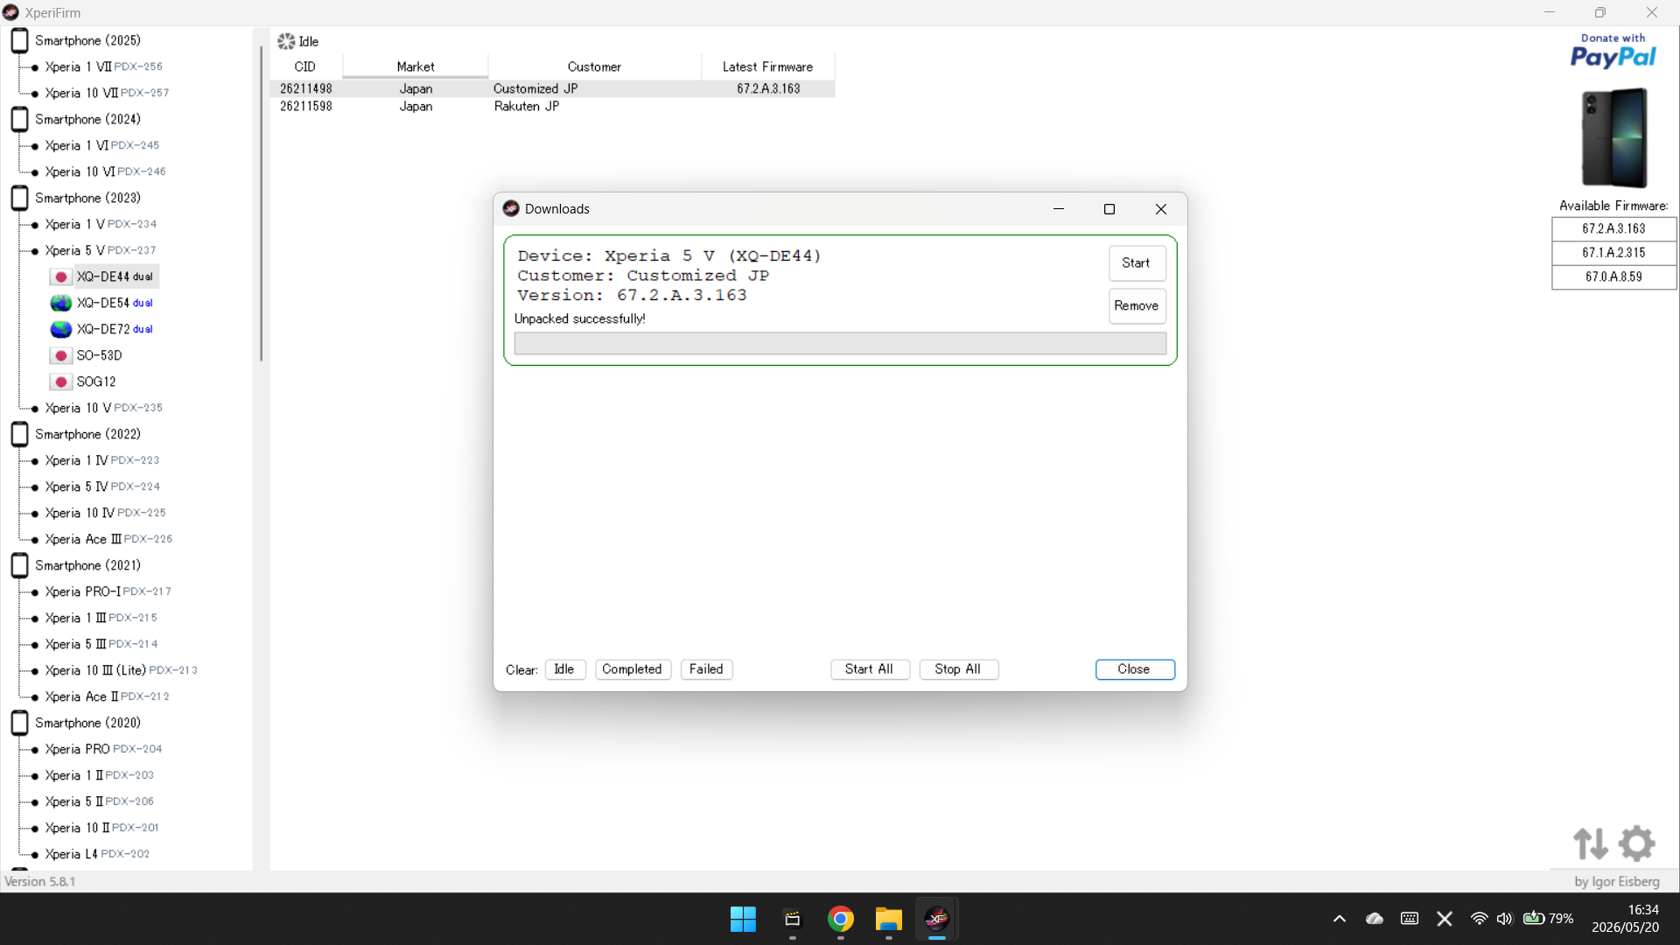Click the XperiFirm title bar app icon
1680x945 pixels.
click(x=10, y=12)
